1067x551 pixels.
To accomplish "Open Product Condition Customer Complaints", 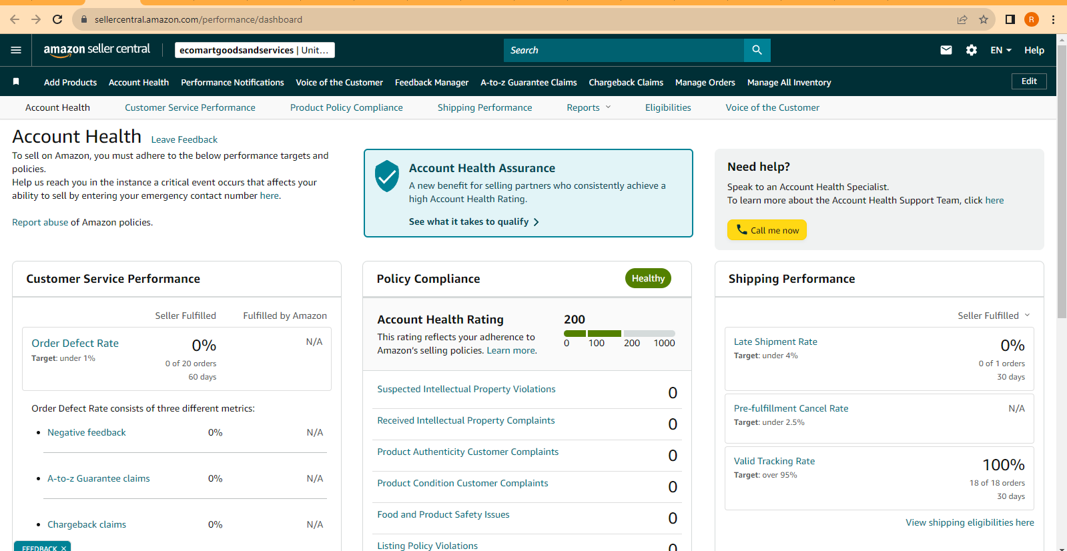I will click(x=462, y=483).
